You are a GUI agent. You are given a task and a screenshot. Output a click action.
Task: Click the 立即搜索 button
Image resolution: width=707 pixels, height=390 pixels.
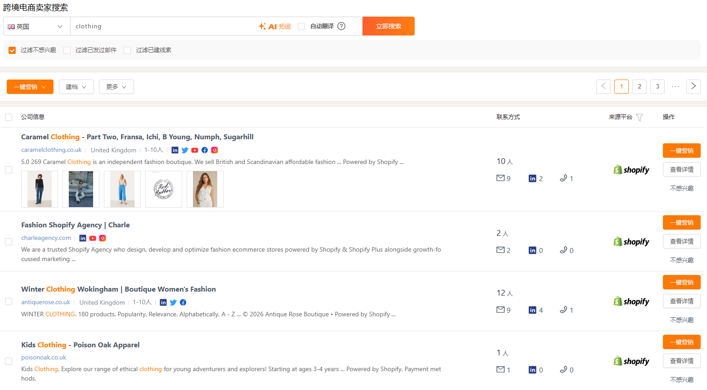click(x=389, y=26)
